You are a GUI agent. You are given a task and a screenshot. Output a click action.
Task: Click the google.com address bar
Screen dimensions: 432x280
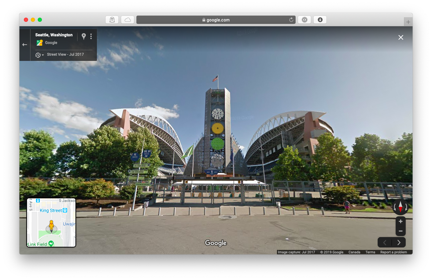click(216, 20)
